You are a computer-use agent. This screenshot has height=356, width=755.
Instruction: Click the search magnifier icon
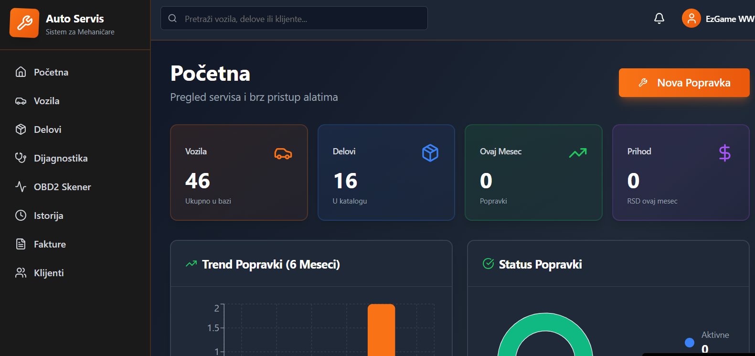click(x=172, y=19)
